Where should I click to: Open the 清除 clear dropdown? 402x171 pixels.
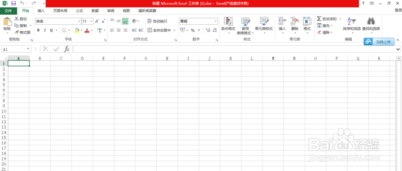(325, 32)
